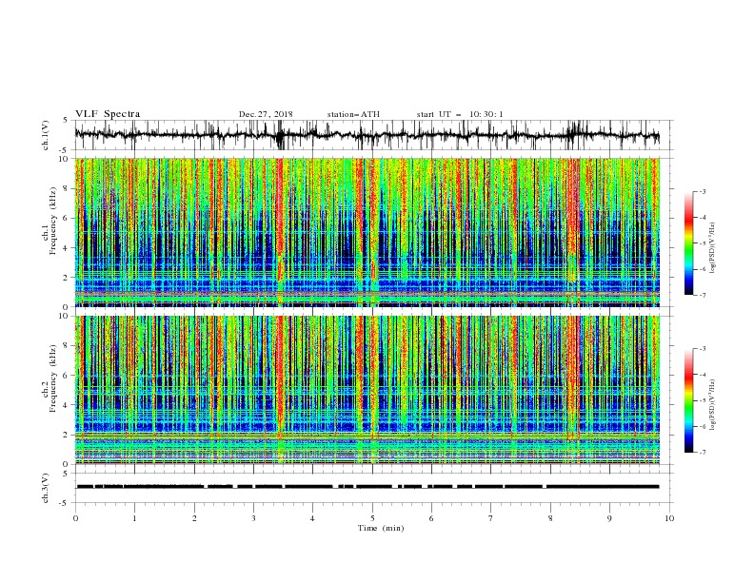Image resolution: width=754 pixels, height=582 pixels.
Task: Click the time axis tick label "0"
Action: click(75, 518)
